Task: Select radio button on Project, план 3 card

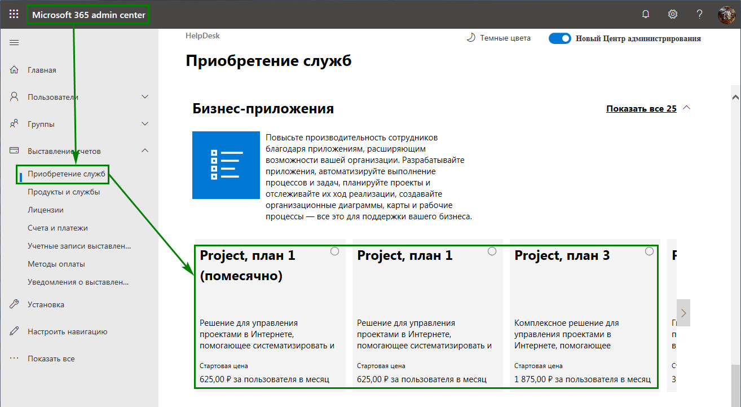Action: coord(649,251)
